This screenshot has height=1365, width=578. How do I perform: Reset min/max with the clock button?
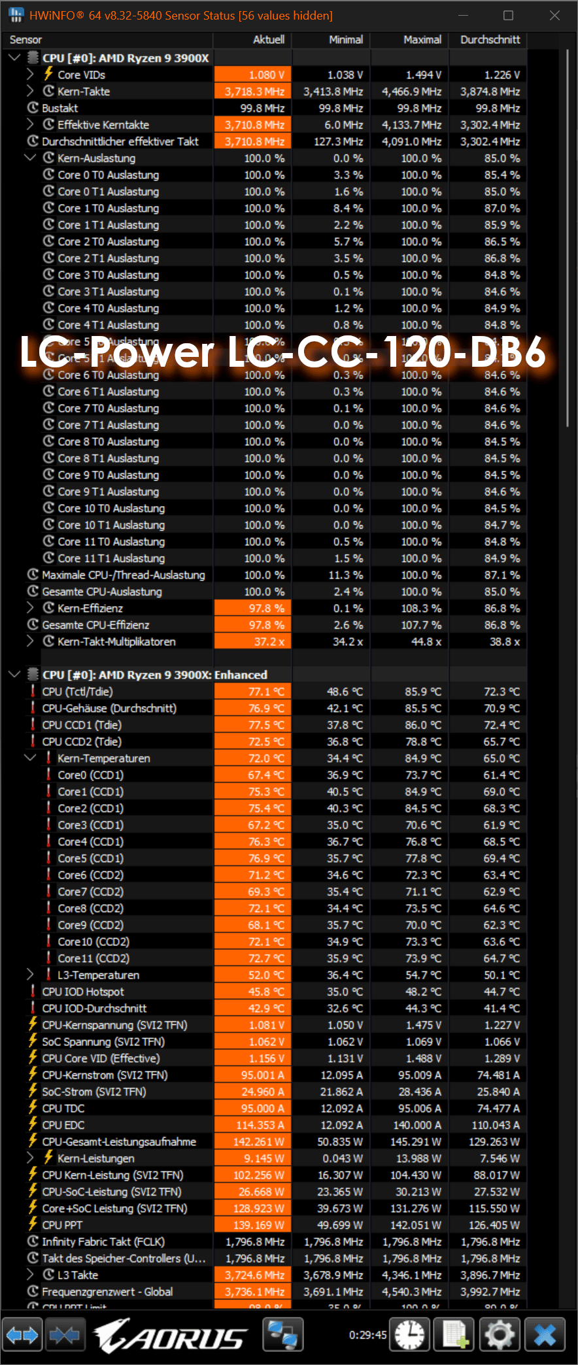click(x=410, y=1335)
